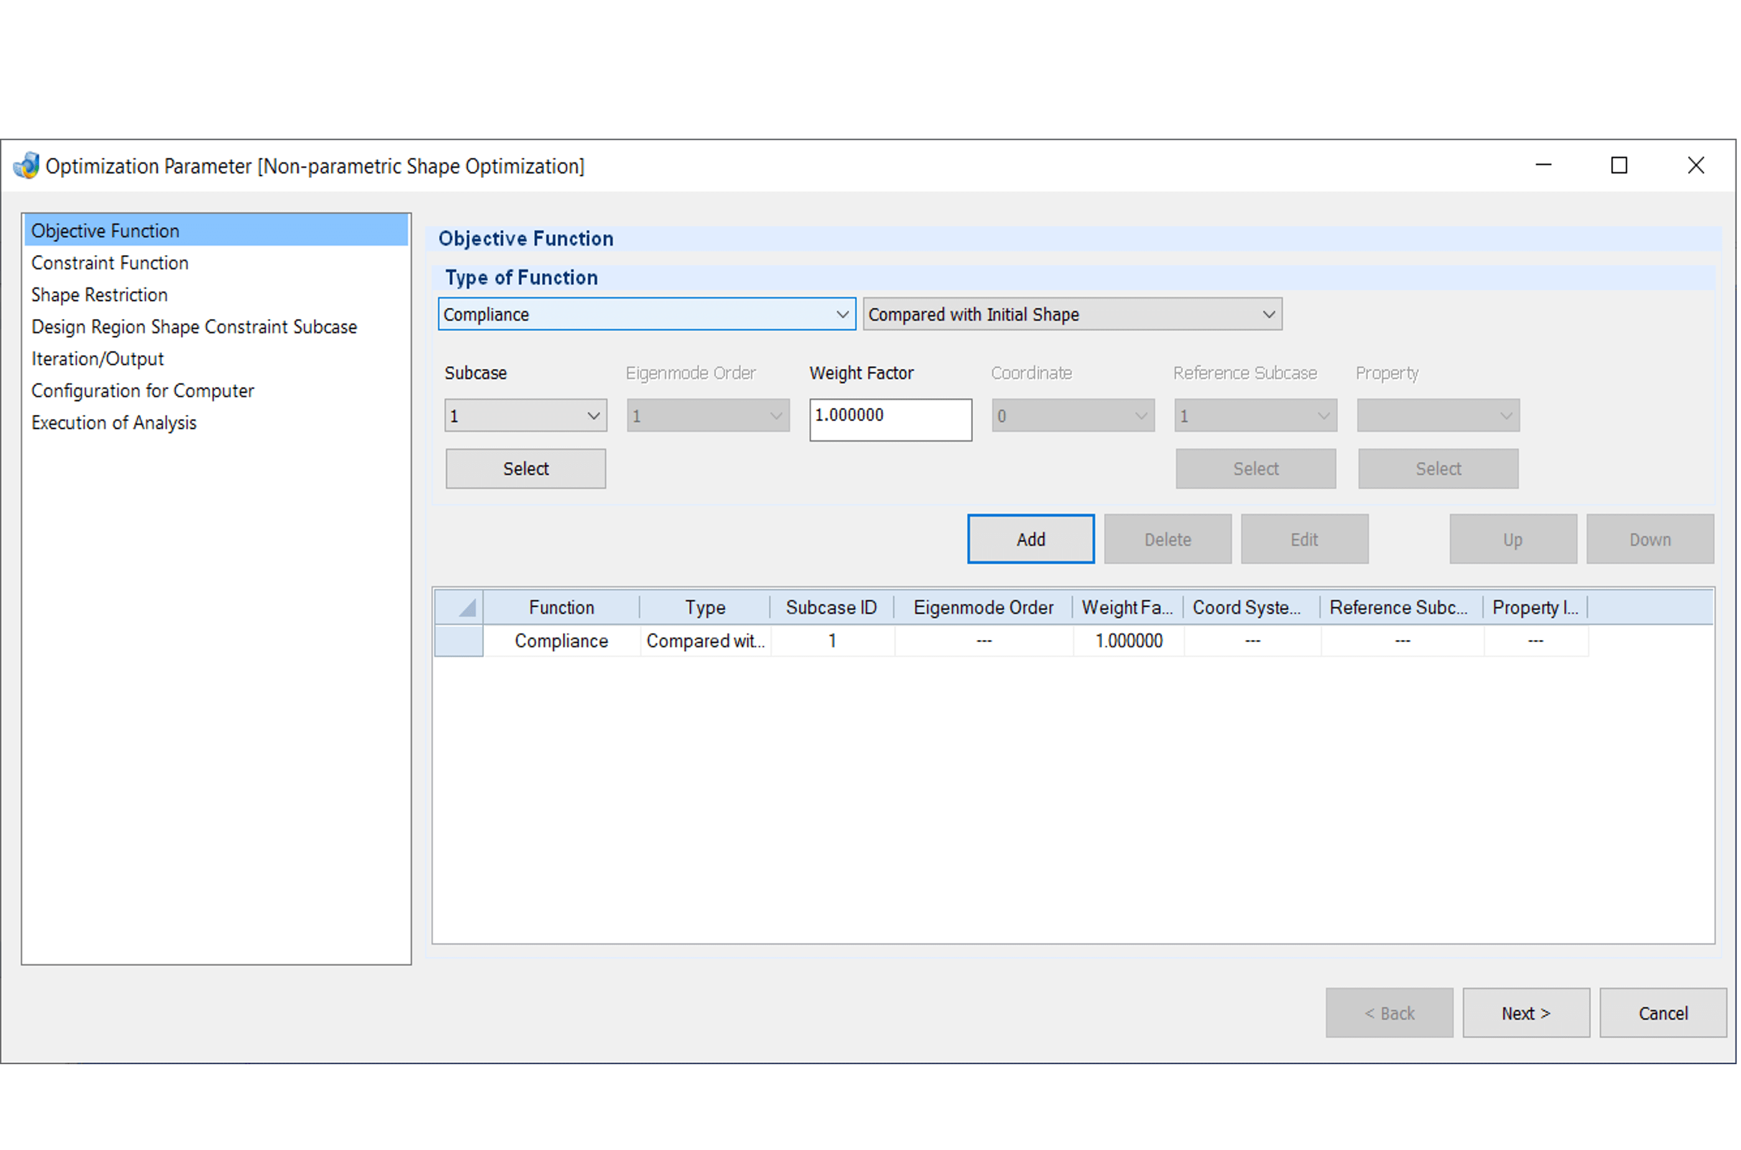Click the Down button
1741x1150 pixels.
click(x=1650, y=540)
